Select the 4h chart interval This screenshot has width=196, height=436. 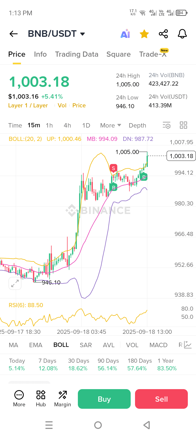[x=67, y=125]
